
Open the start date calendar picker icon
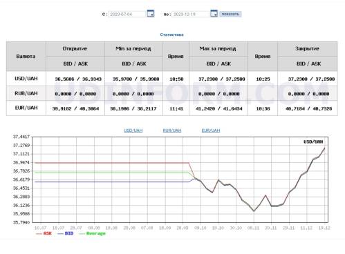coord(151,14)
